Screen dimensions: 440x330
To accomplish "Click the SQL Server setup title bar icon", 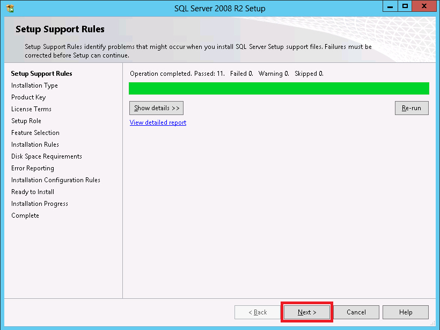I will pyautogui.click(x=10, y=9).
